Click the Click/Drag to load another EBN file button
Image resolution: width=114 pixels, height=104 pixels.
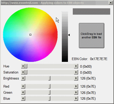92,36
